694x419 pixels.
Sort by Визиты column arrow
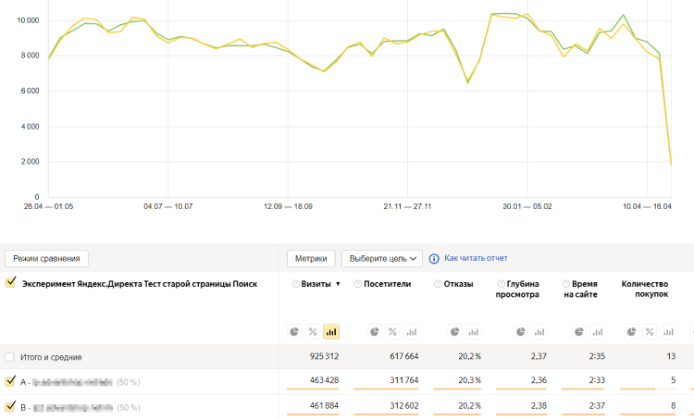(x=338, y=284)
